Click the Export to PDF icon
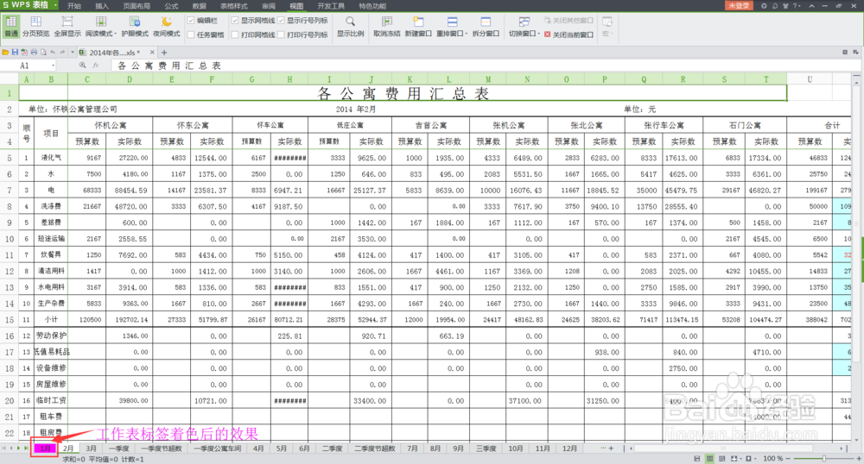Image resolution: width=864 pixels, height=464 pixels. [x=24, y=53]
